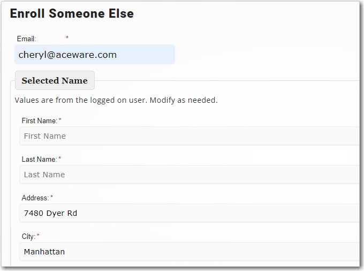The image size is (364, 271).
Task: Select the Last Name label
Action: point(39,160)
